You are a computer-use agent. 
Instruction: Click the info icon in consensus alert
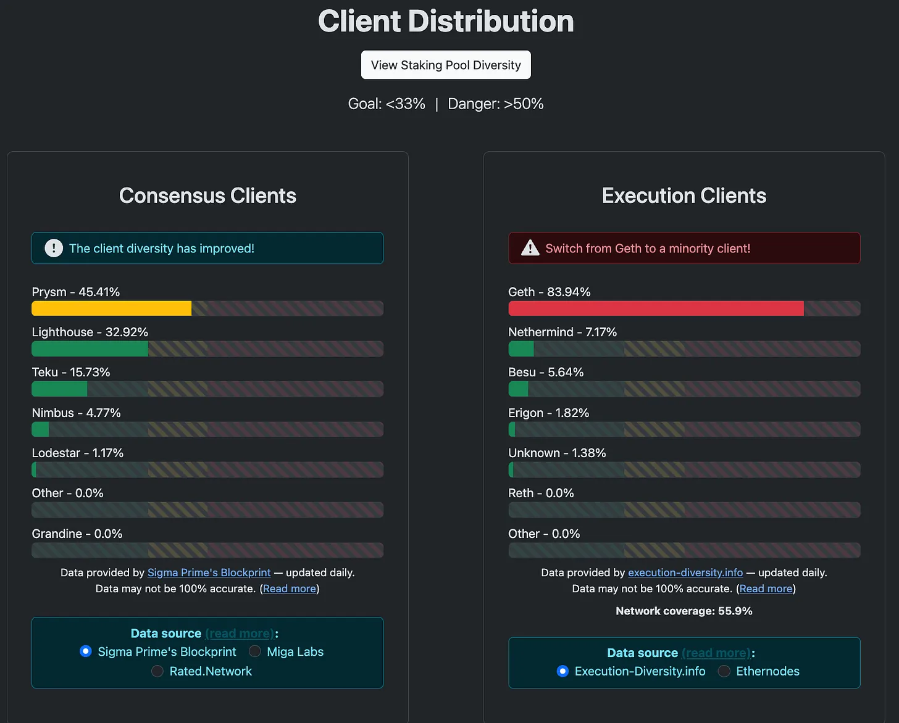point(54,248)
